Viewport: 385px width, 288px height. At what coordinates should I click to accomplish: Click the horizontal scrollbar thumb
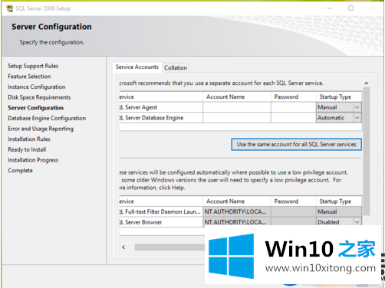click(x=169, y=247)
